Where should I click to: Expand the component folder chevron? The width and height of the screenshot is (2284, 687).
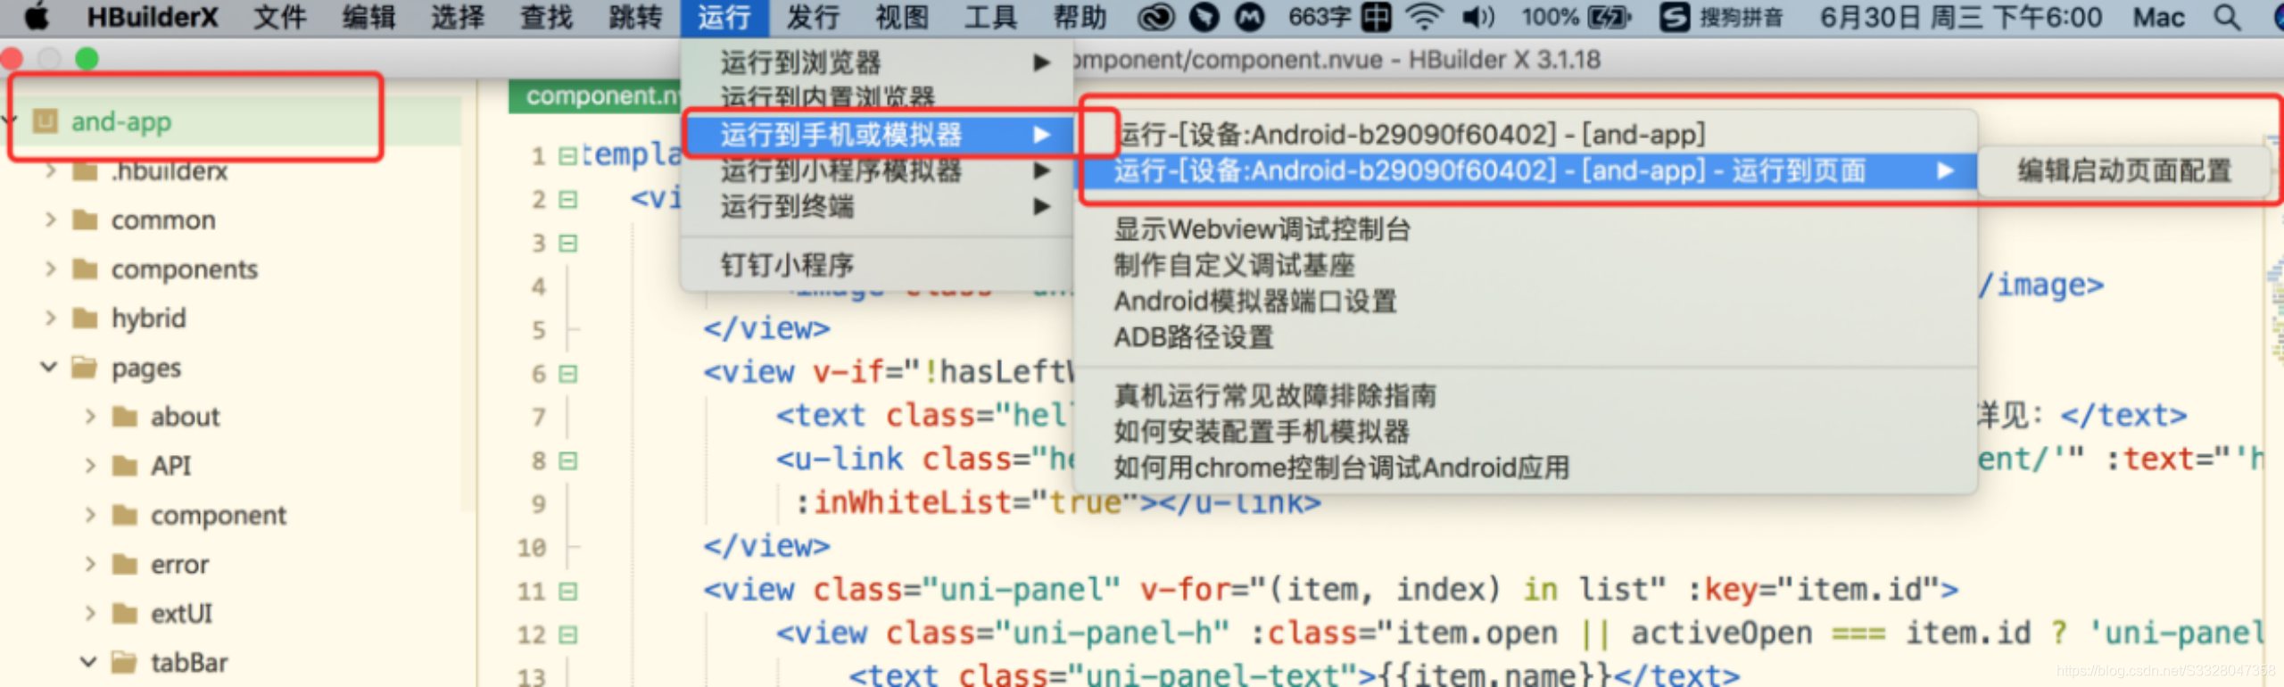pos(89,515)
